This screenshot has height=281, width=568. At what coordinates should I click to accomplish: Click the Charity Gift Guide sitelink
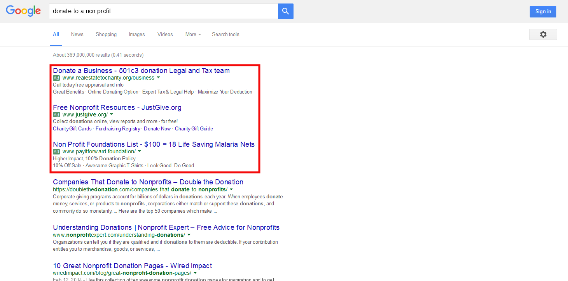click(194, 128)
